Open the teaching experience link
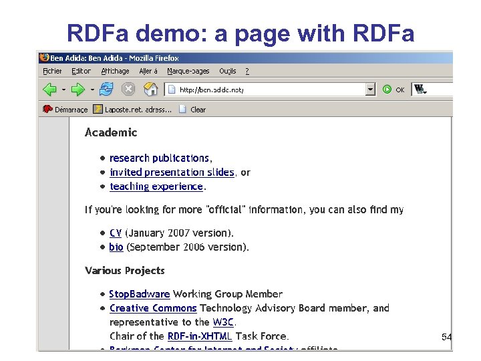The height and width of the screenshot is (361, 481). (x=156, y=187)
